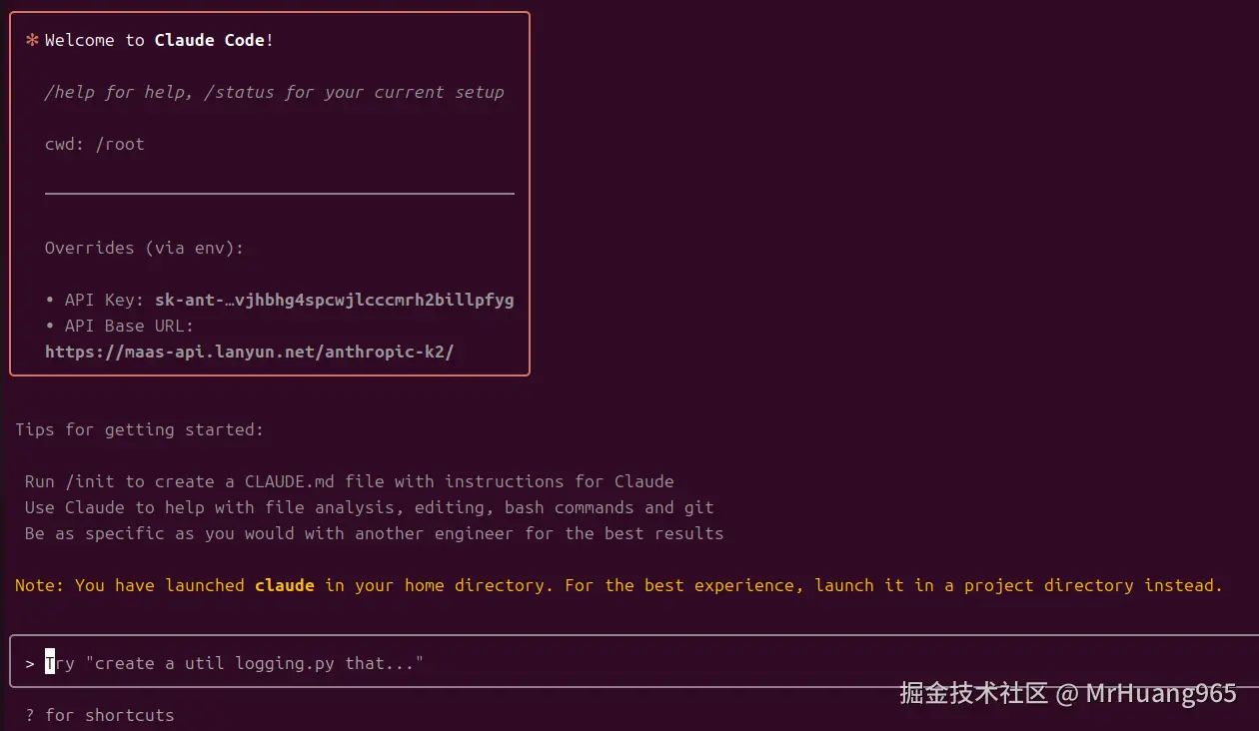This screenshot has width=1259, height=731.
Task: Click the MrHuang965 watermark text
Action: 1161,693
